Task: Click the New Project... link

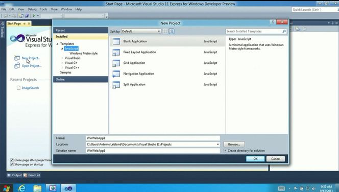Action: pyautogui.click(x=31, y=58)
